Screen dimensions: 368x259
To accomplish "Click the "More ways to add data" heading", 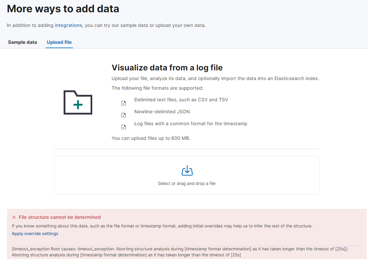I will 63,9.
